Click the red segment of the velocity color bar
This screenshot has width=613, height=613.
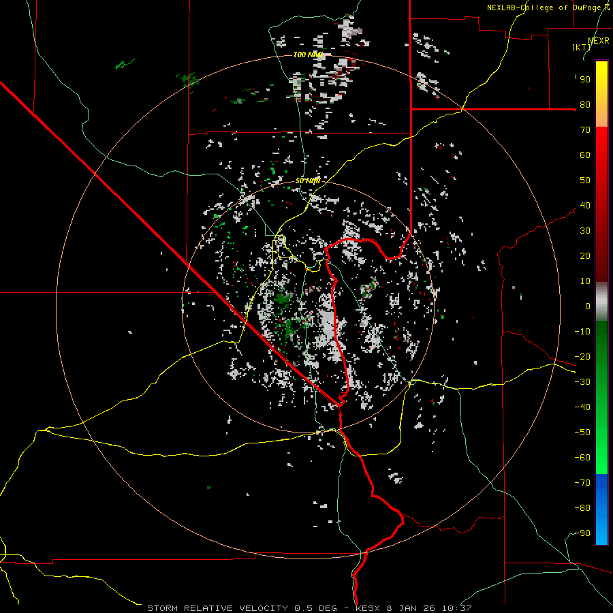(x=601, y=204)
